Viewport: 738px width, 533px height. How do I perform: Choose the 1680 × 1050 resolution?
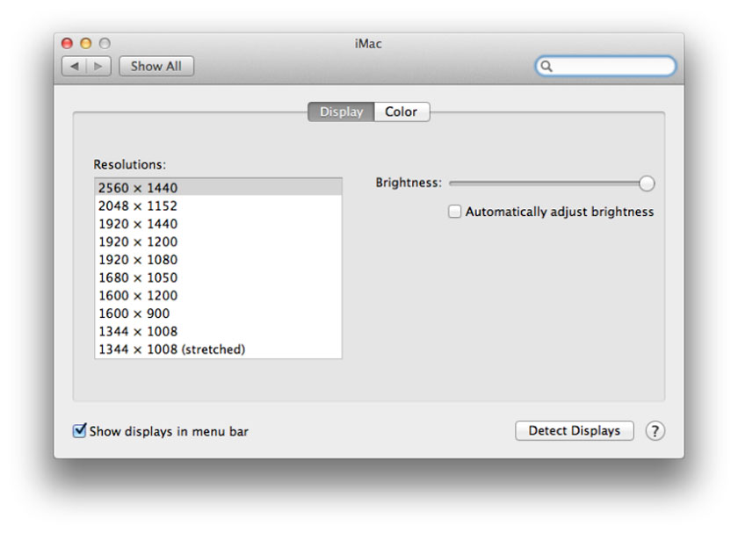click(138, 277)
